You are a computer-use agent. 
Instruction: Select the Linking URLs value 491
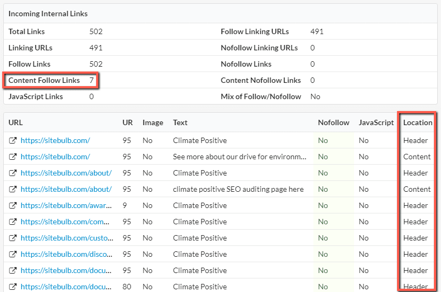click(96, 48)
